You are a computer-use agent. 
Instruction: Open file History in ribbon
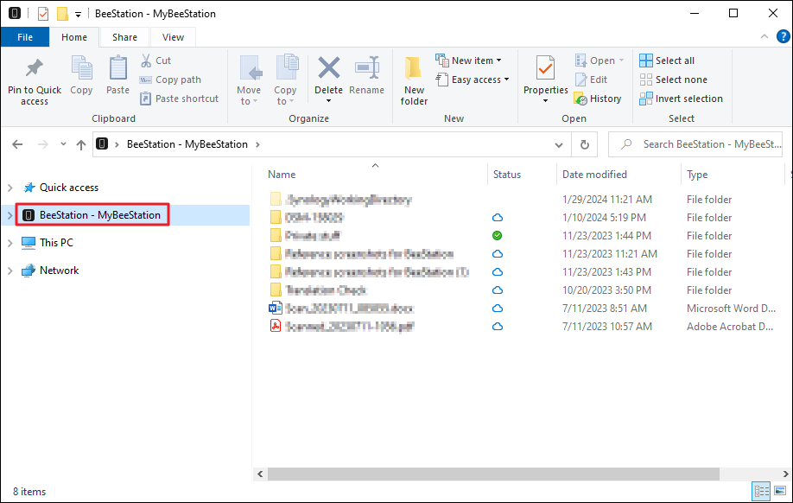598,99
